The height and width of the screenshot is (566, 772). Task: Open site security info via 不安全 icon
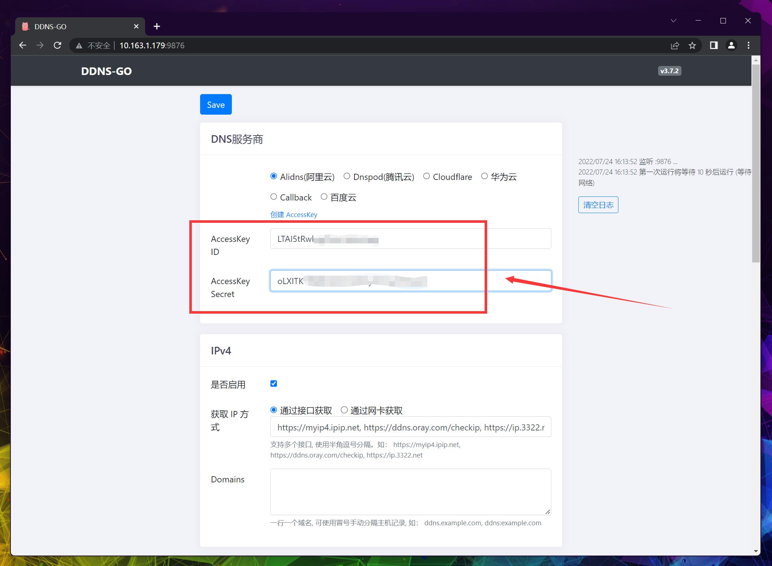click(x=79, y=46)
